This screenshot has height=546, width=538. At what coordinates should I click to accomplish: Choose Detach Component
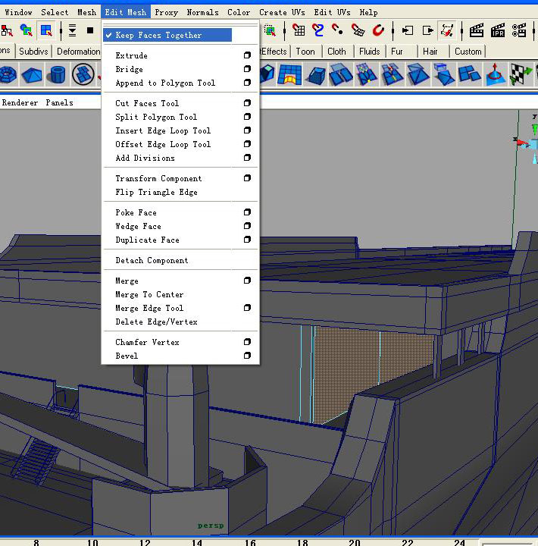pos(152,260)
